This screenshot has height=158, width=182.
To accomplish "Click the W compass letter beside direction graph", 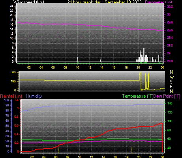I will pyautogui.click(x=172, y=77).
